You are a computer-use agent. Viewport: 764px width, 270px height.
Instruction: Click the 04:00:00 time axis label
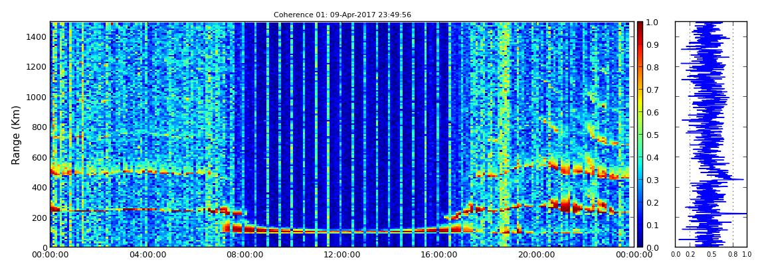click(147, 255)
